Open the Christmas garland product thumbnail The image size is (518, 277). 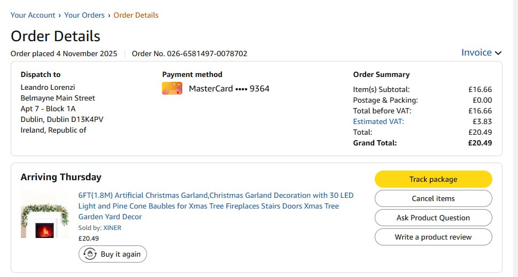(45, 214)
